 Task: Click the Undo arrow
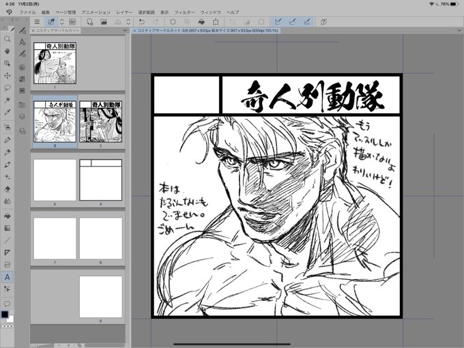coord(142,22)
